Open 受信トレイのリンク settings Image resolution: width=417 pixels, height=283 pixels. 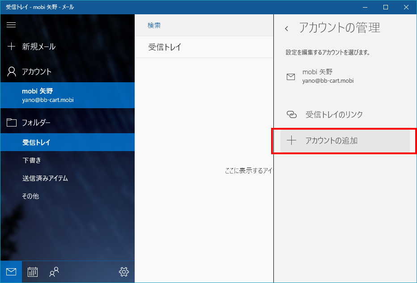point(331,114)
